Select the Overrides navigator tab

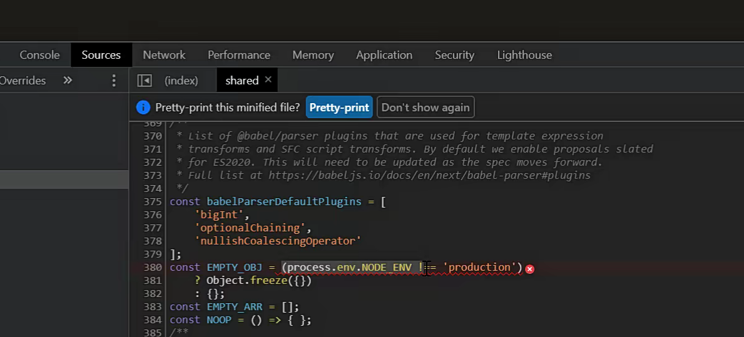pos(23,81)
